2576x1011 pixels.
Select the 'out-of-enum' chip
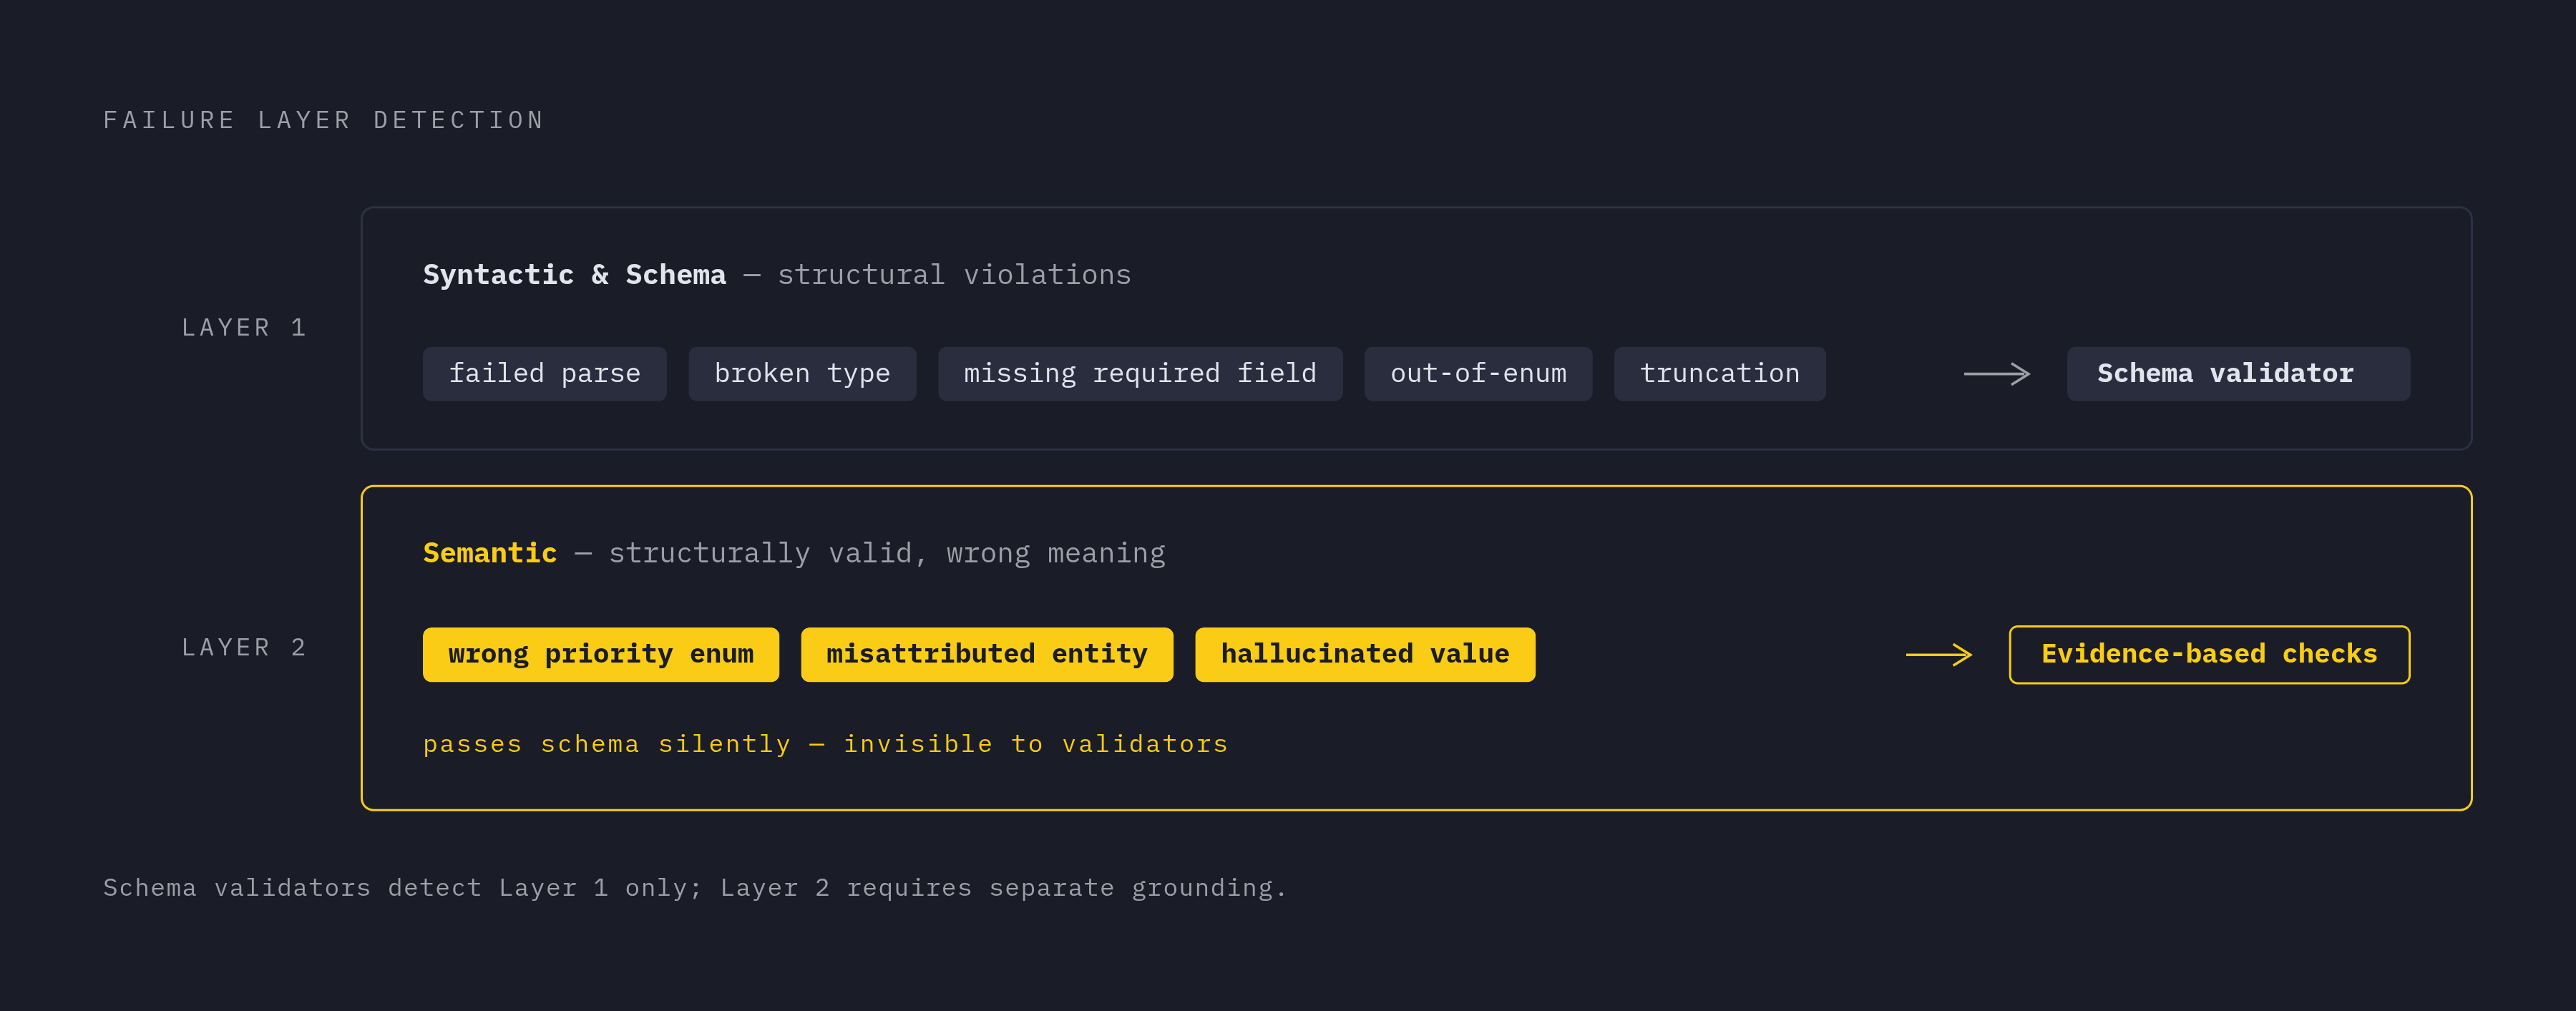click(x=1478, y=374)
